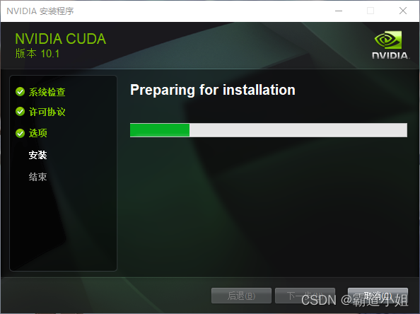Click the 取消 cancel button

(378, 296)
